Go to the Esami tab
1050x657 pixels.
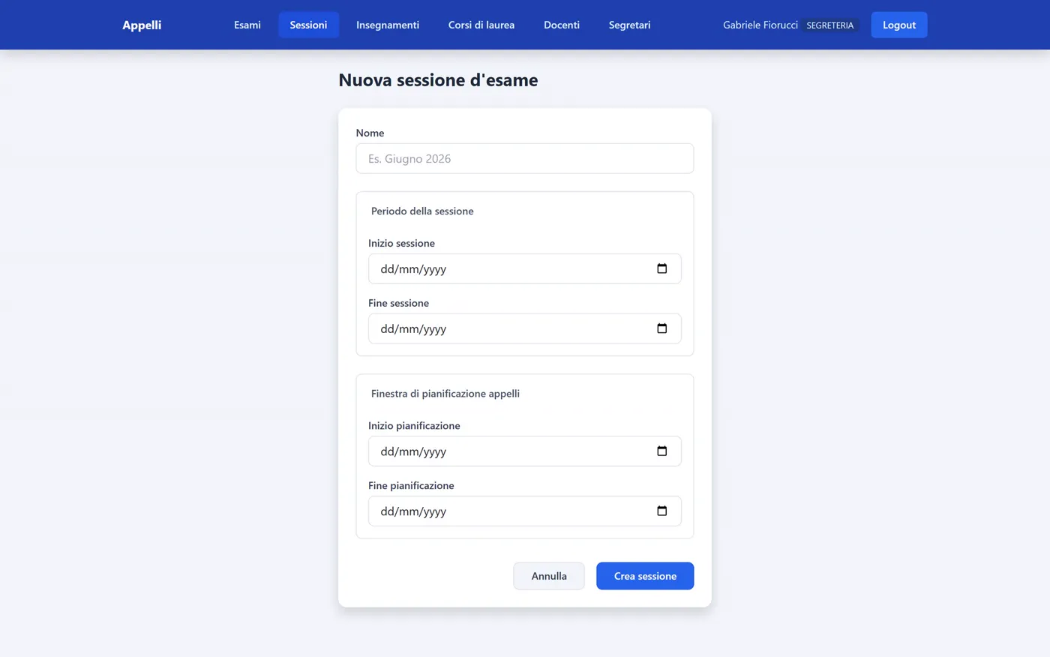click(x=247, y=25)
